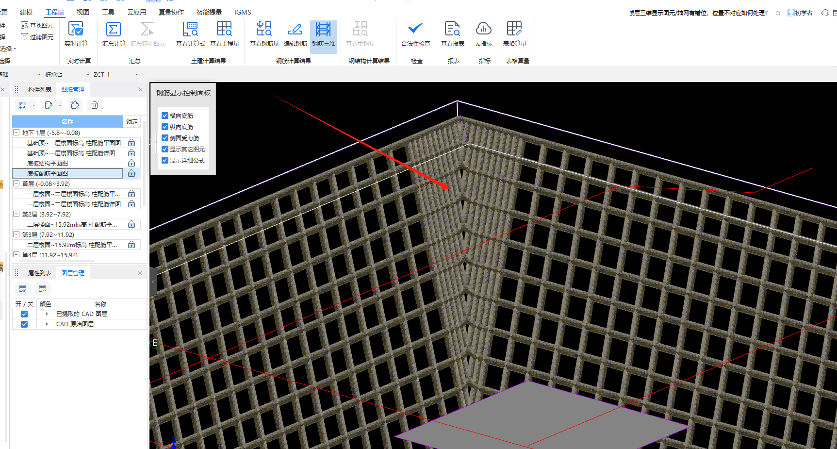Click search icon in top help bar
The image size is (837, 449).
click(x=778, y=13)
